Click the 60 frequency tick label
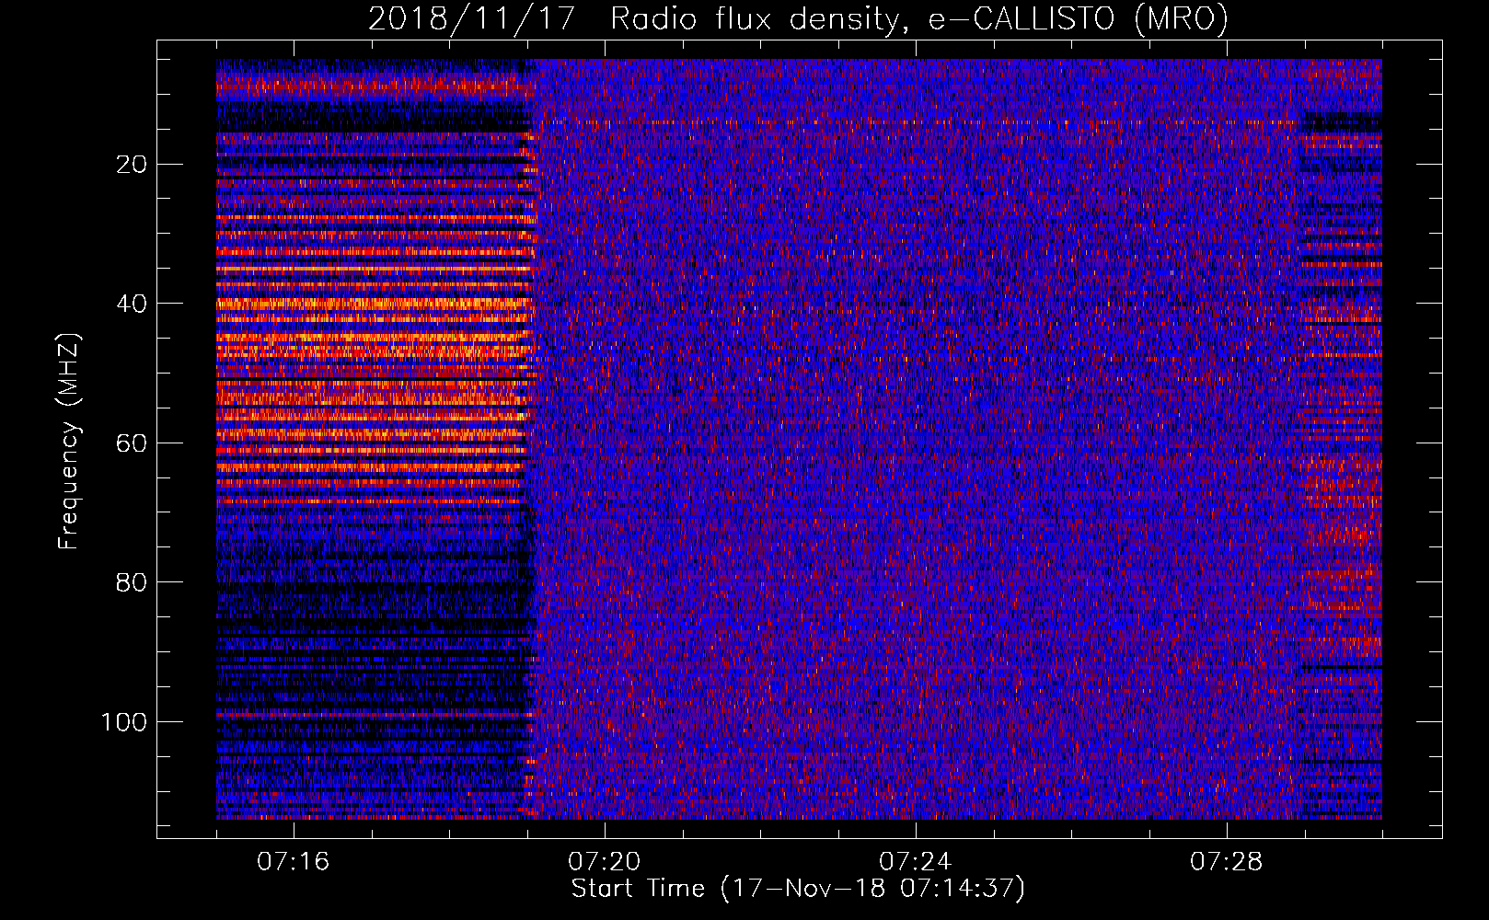Screen dimensions: 1489x920 coord(133,443)
